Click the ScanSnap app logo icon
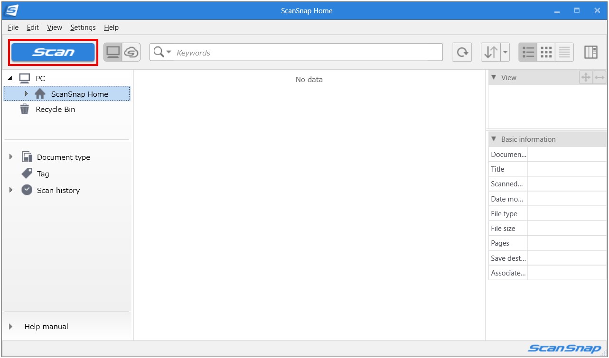 point(12,10)
